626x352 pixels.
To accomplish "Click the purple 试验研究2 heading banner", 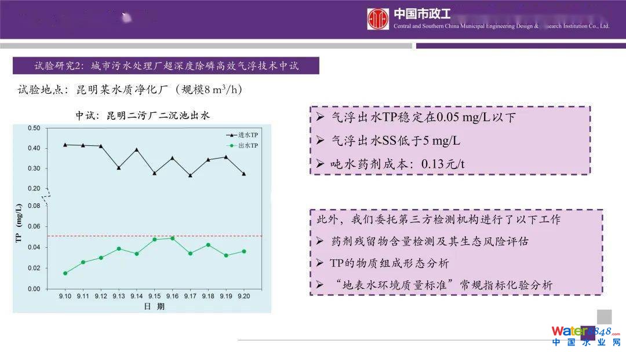I will pyautogui.click(x=166, y=65).
